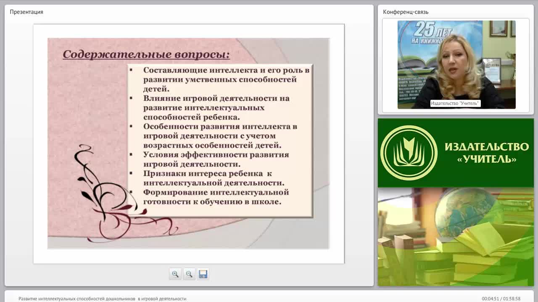This screenshot has width=538, height=302.
Task: Zoom out of the presentation slide
Action: (189, 274)
